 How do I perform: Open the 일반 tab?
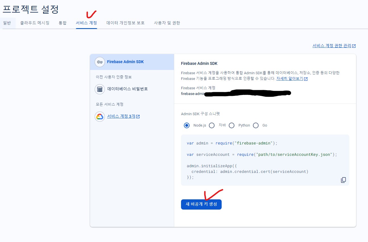click(x=7, y=23)
